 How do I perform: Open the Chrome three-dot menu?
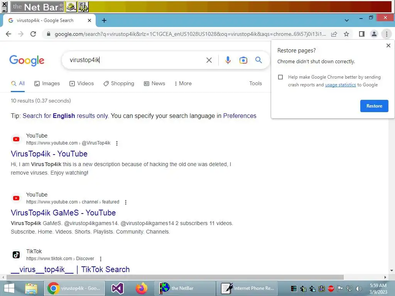tap(387, 34)
